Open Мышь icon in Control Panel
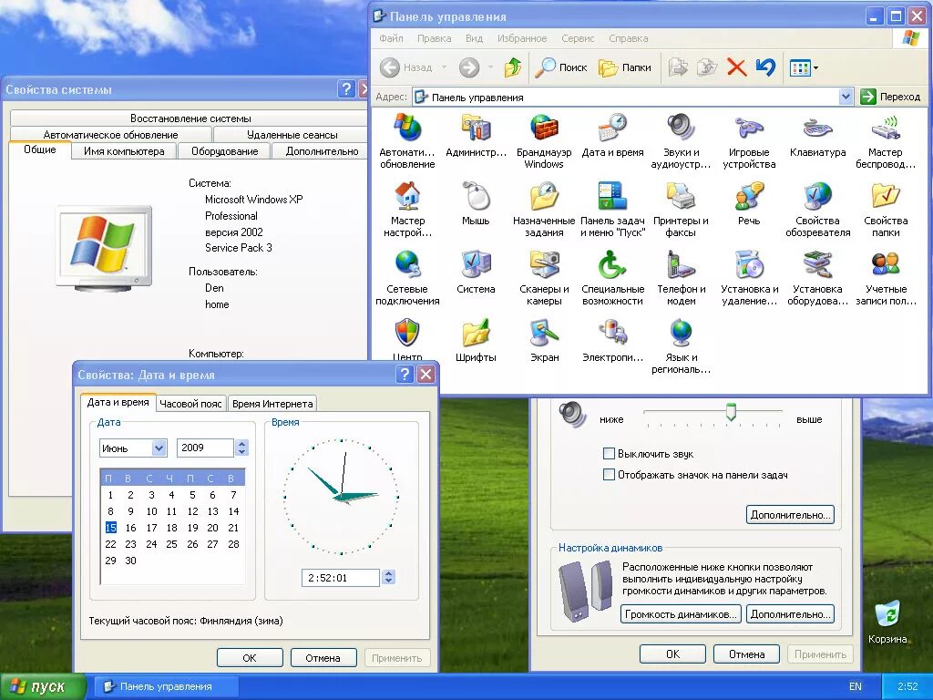 [x=476, y=203]
